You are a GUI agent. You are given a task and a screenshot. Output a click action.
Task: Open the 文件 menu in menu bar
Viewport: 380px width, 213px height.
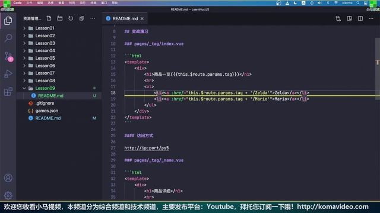click(x=29, y=3)
